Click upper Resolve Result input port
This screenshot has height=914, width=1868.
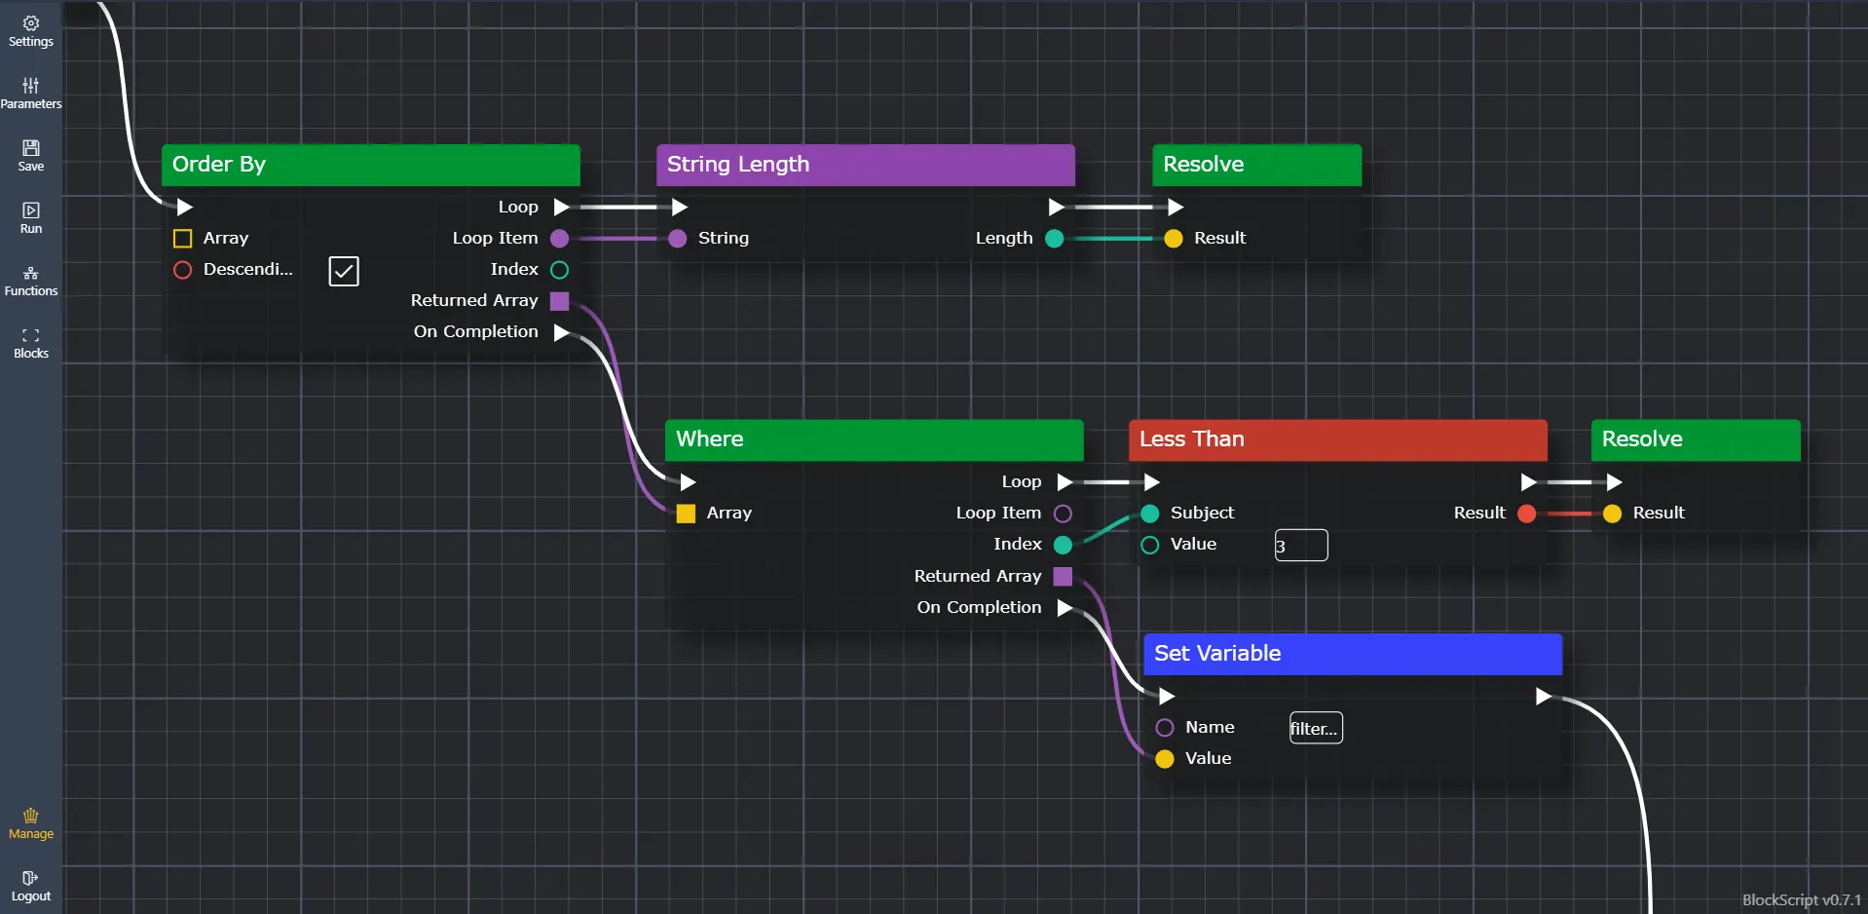point(1174,239)
